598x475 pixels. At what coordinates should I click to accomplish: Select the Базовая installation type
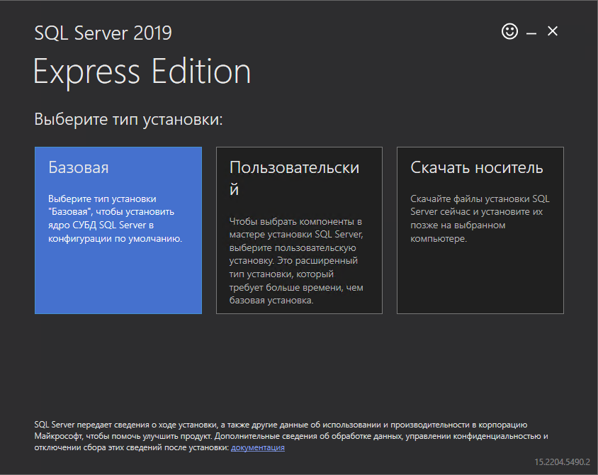coord(118,230)
